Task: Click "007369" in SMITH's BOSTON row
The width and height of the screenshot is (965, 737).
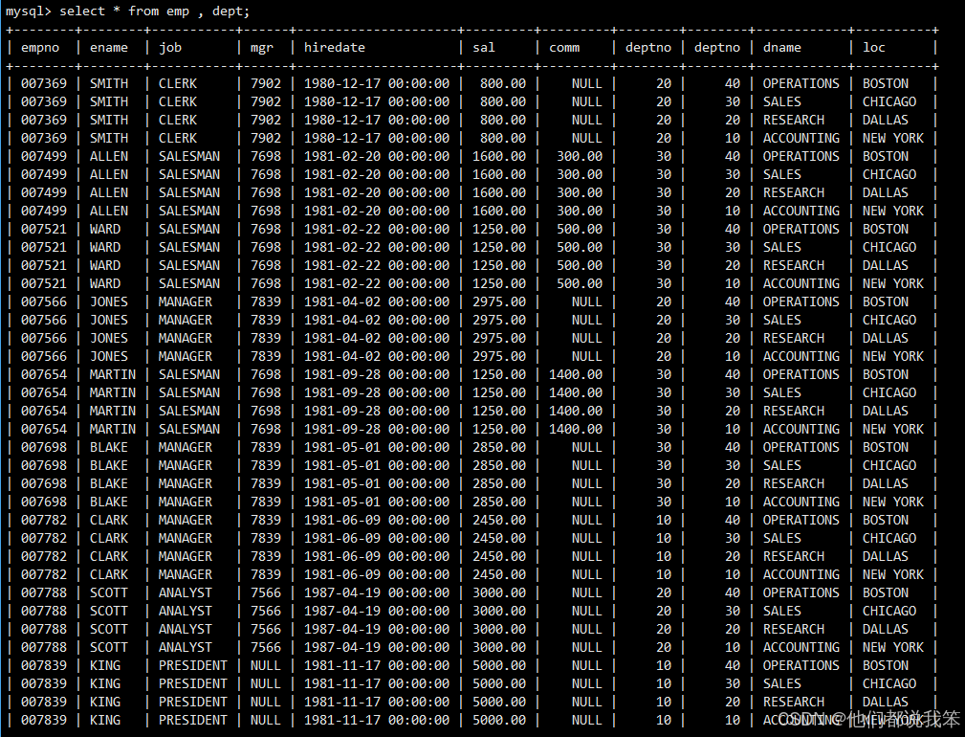Action: 44,83
